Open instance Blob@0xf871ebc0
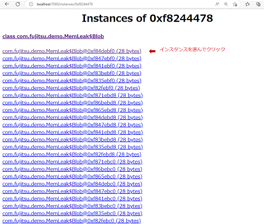 [72, 162]
